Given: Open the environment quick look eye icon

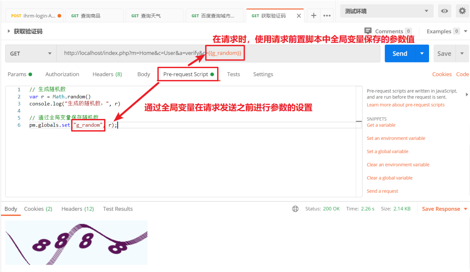Looking at the screenshot, I should click(444, 11).
